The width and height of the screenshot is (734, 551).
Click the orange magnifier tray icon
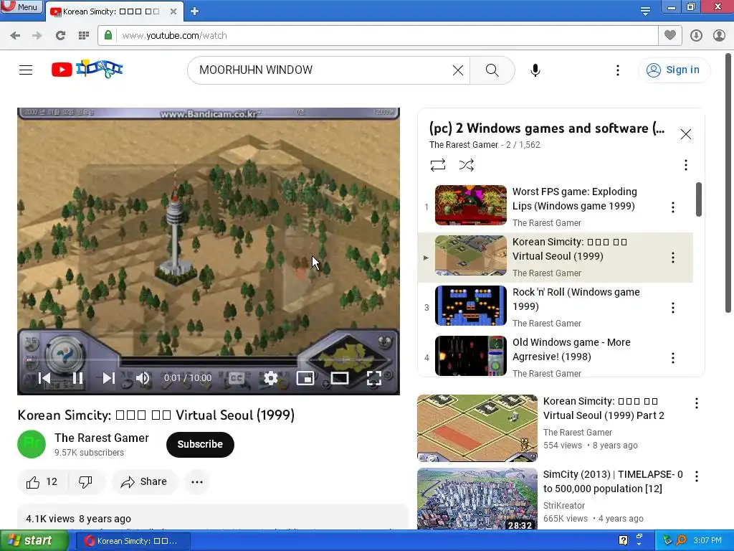[681, 540]
